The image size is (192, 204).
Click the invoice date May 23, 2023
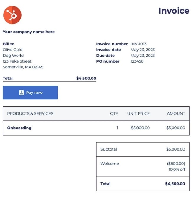coord(143,50)
